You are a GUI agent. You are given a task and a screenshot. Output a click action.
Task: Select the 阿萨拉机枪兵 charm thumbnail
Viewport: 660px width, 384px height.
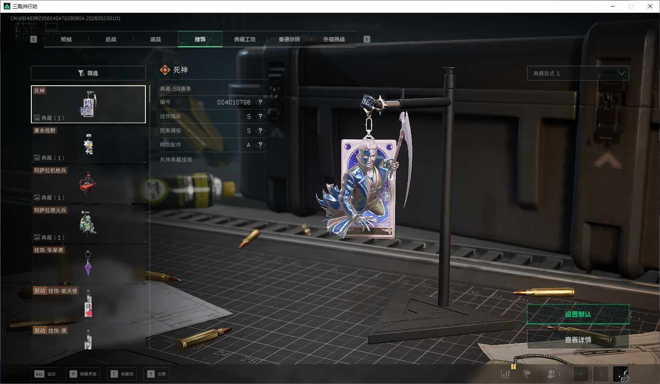(x=88, y=184)
